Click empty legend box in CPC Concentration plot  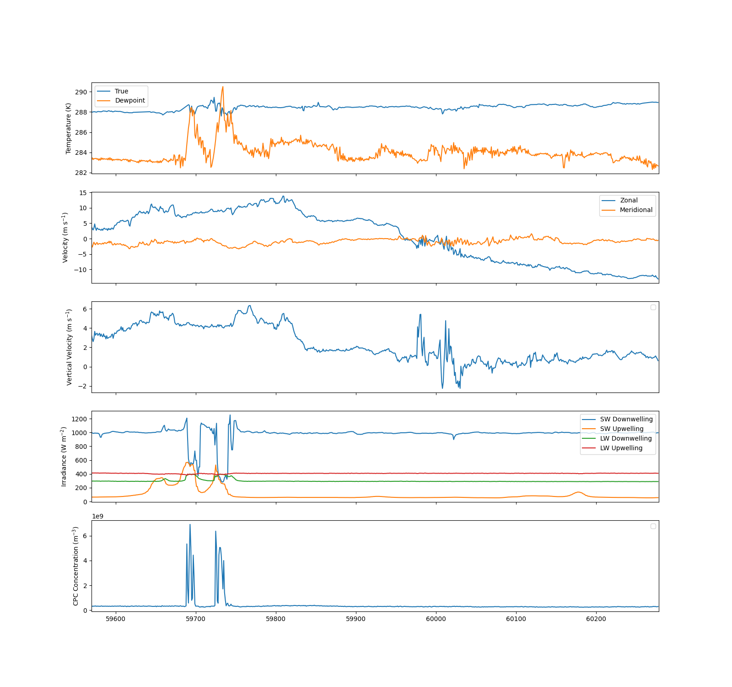tap(653, 526)
